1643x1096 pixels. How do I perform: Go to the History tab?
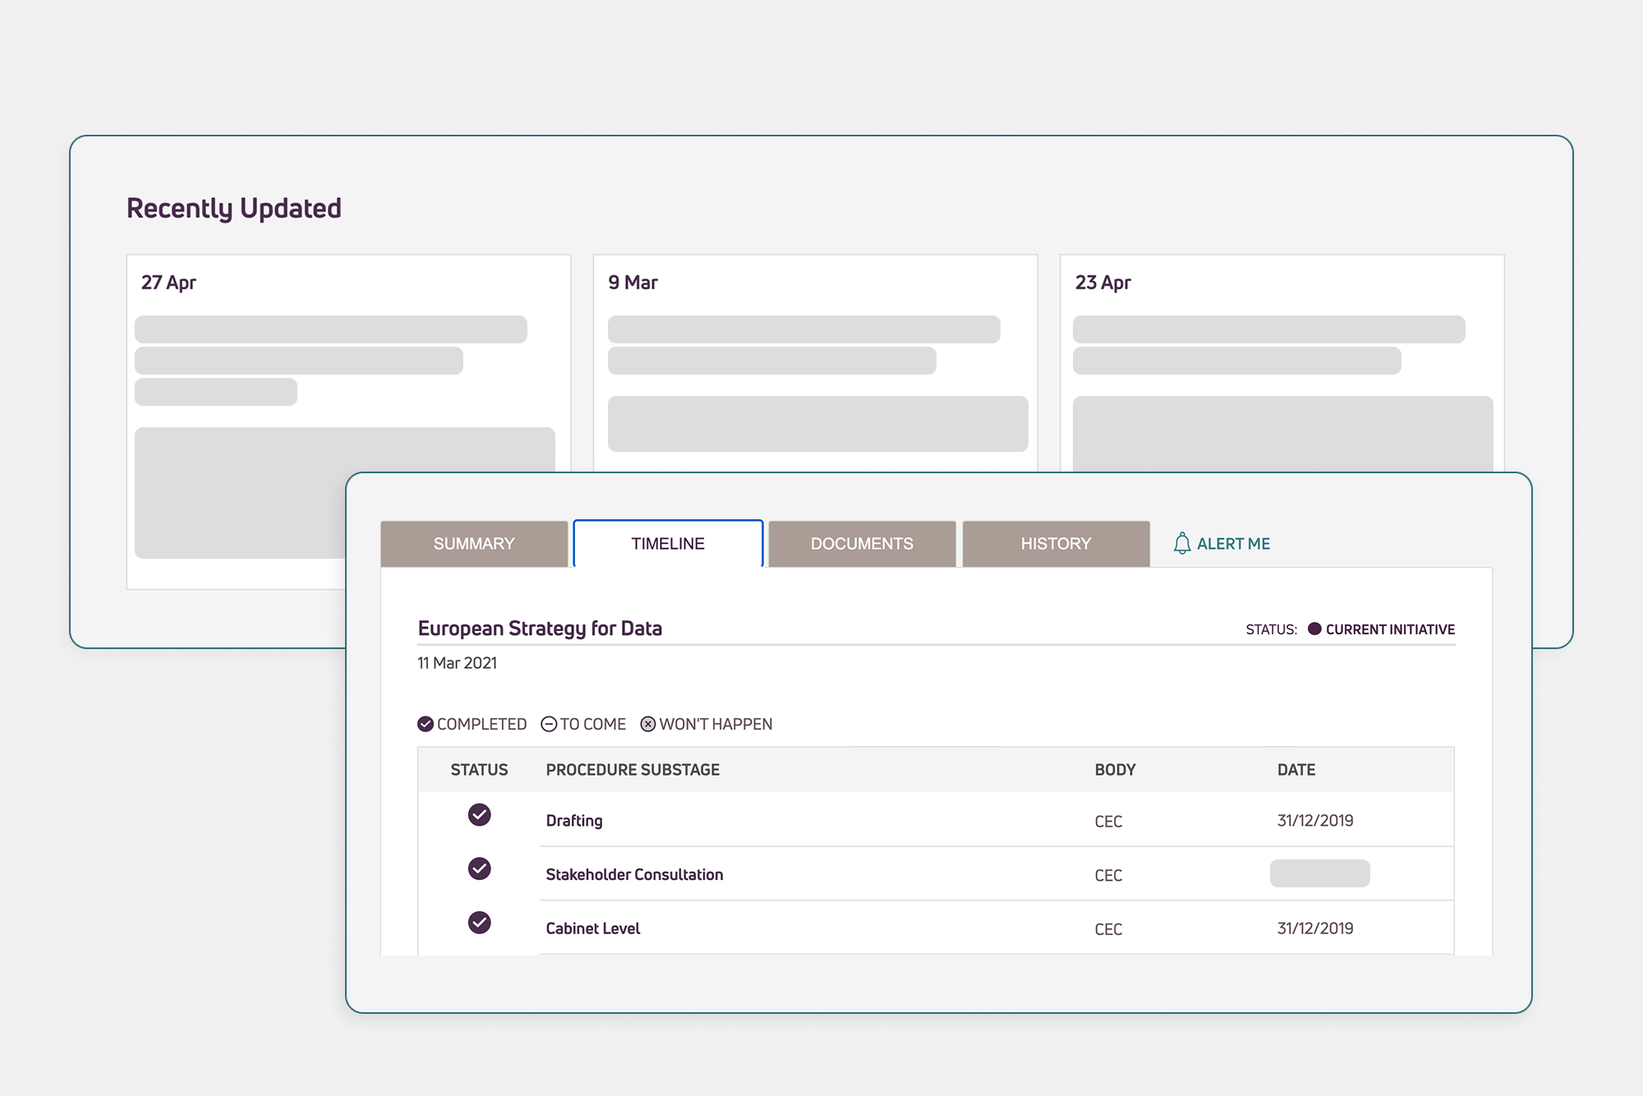1056,544
